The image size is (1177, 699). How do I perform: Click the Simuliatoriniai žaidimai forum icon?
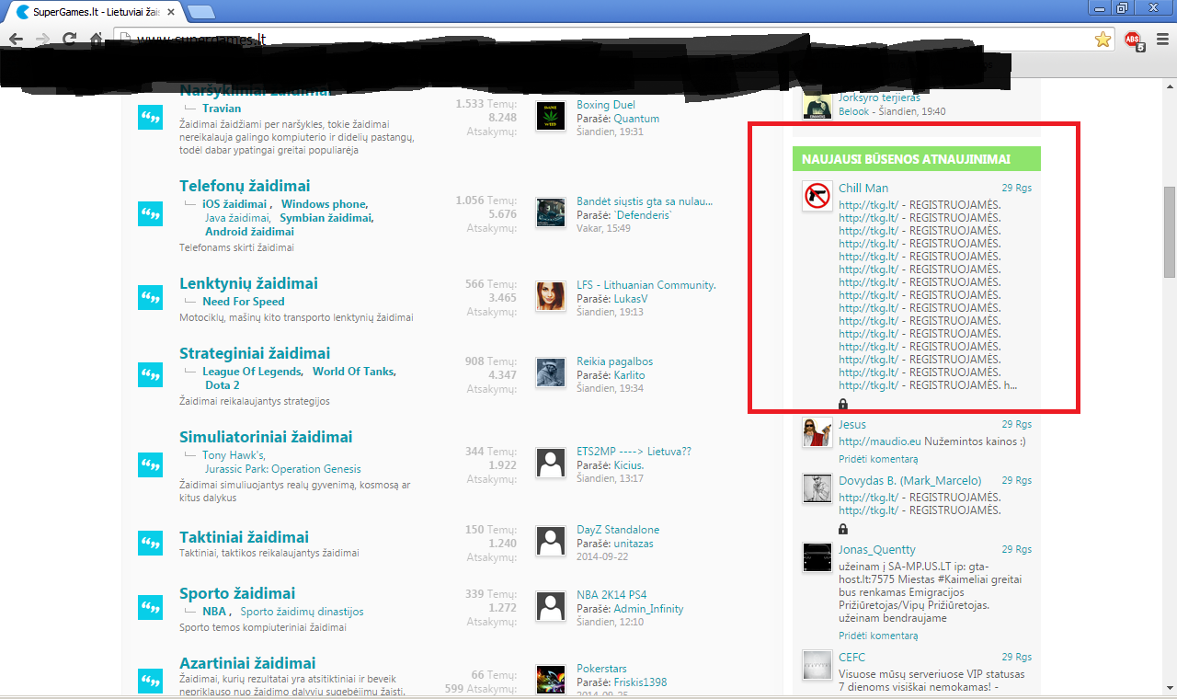pyautogui.click(x=150, y=465)
